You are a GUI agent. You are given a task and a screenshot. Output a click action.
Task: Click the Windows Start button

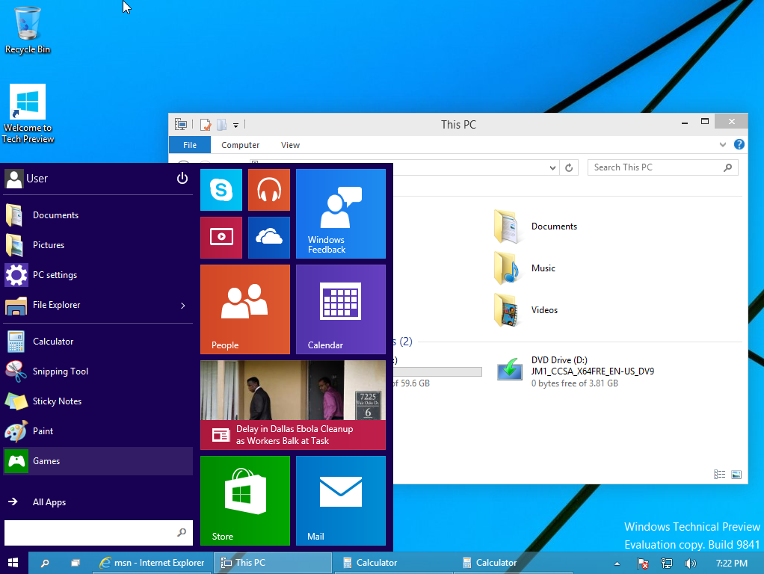pyautogui.click(x=13, y=563)
